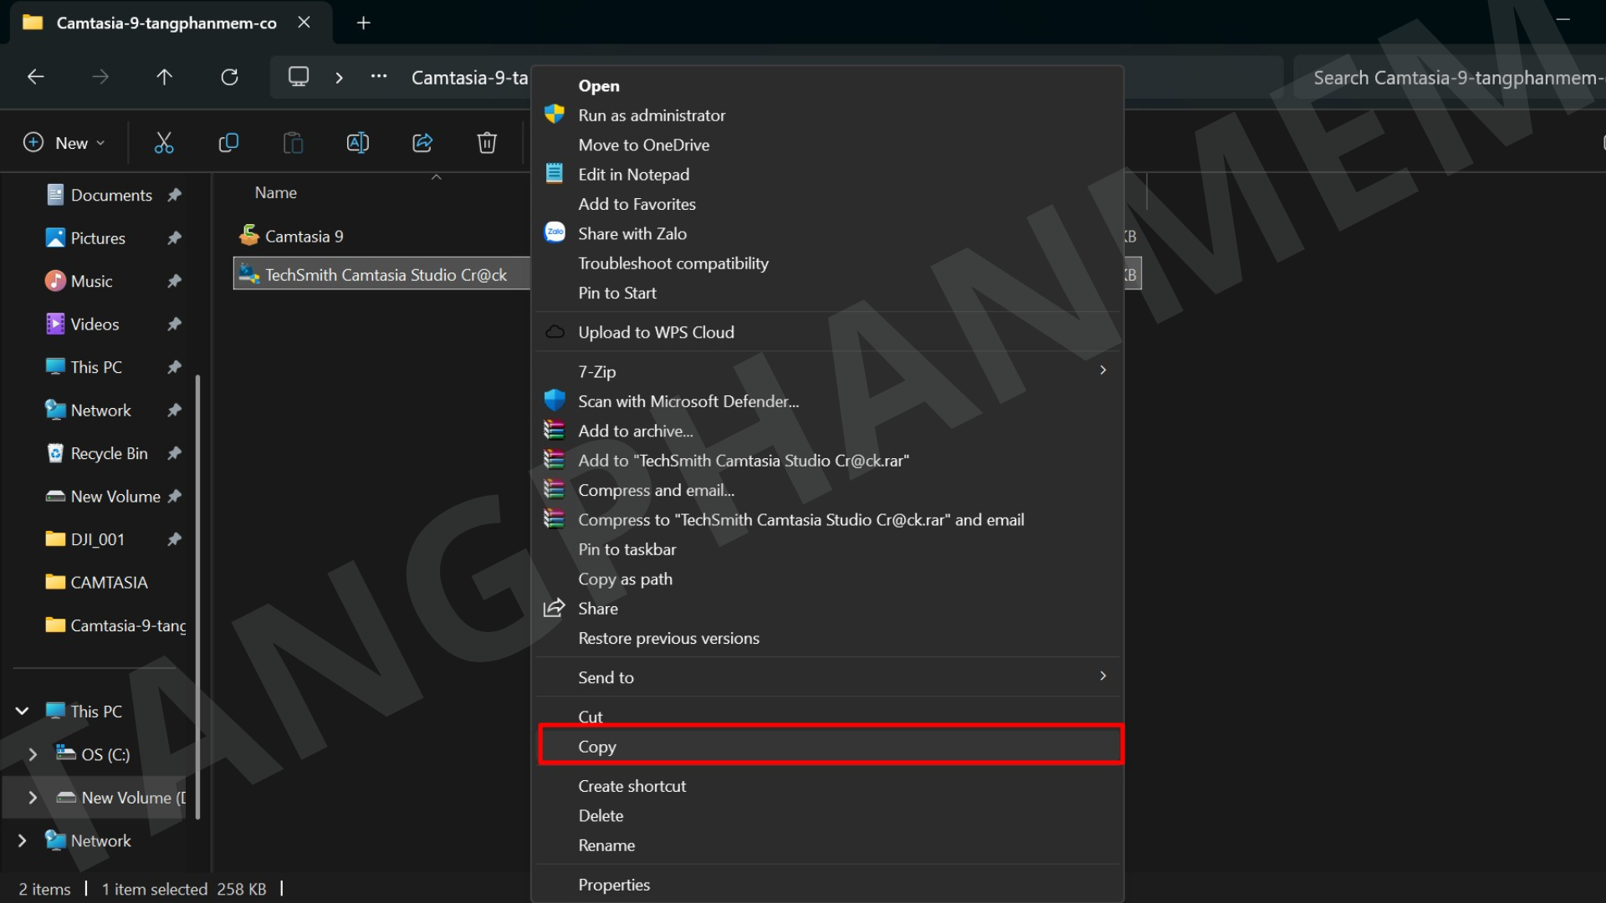Screen dimensions: 1606x903
Task: Click the Copy toolbar icon
Action: point(228,143)
